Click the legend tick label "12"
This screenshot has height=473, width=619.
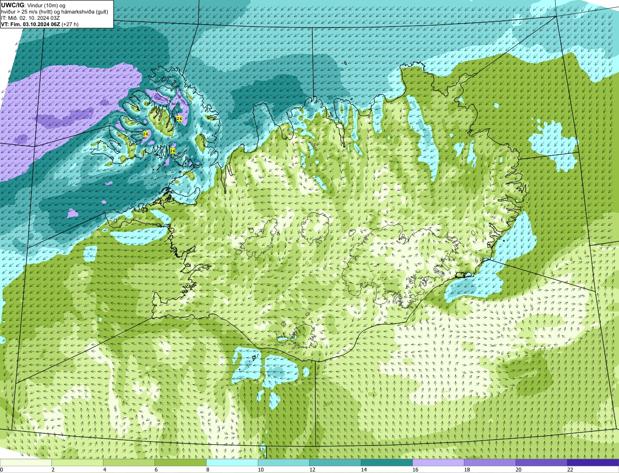[312, 470]
